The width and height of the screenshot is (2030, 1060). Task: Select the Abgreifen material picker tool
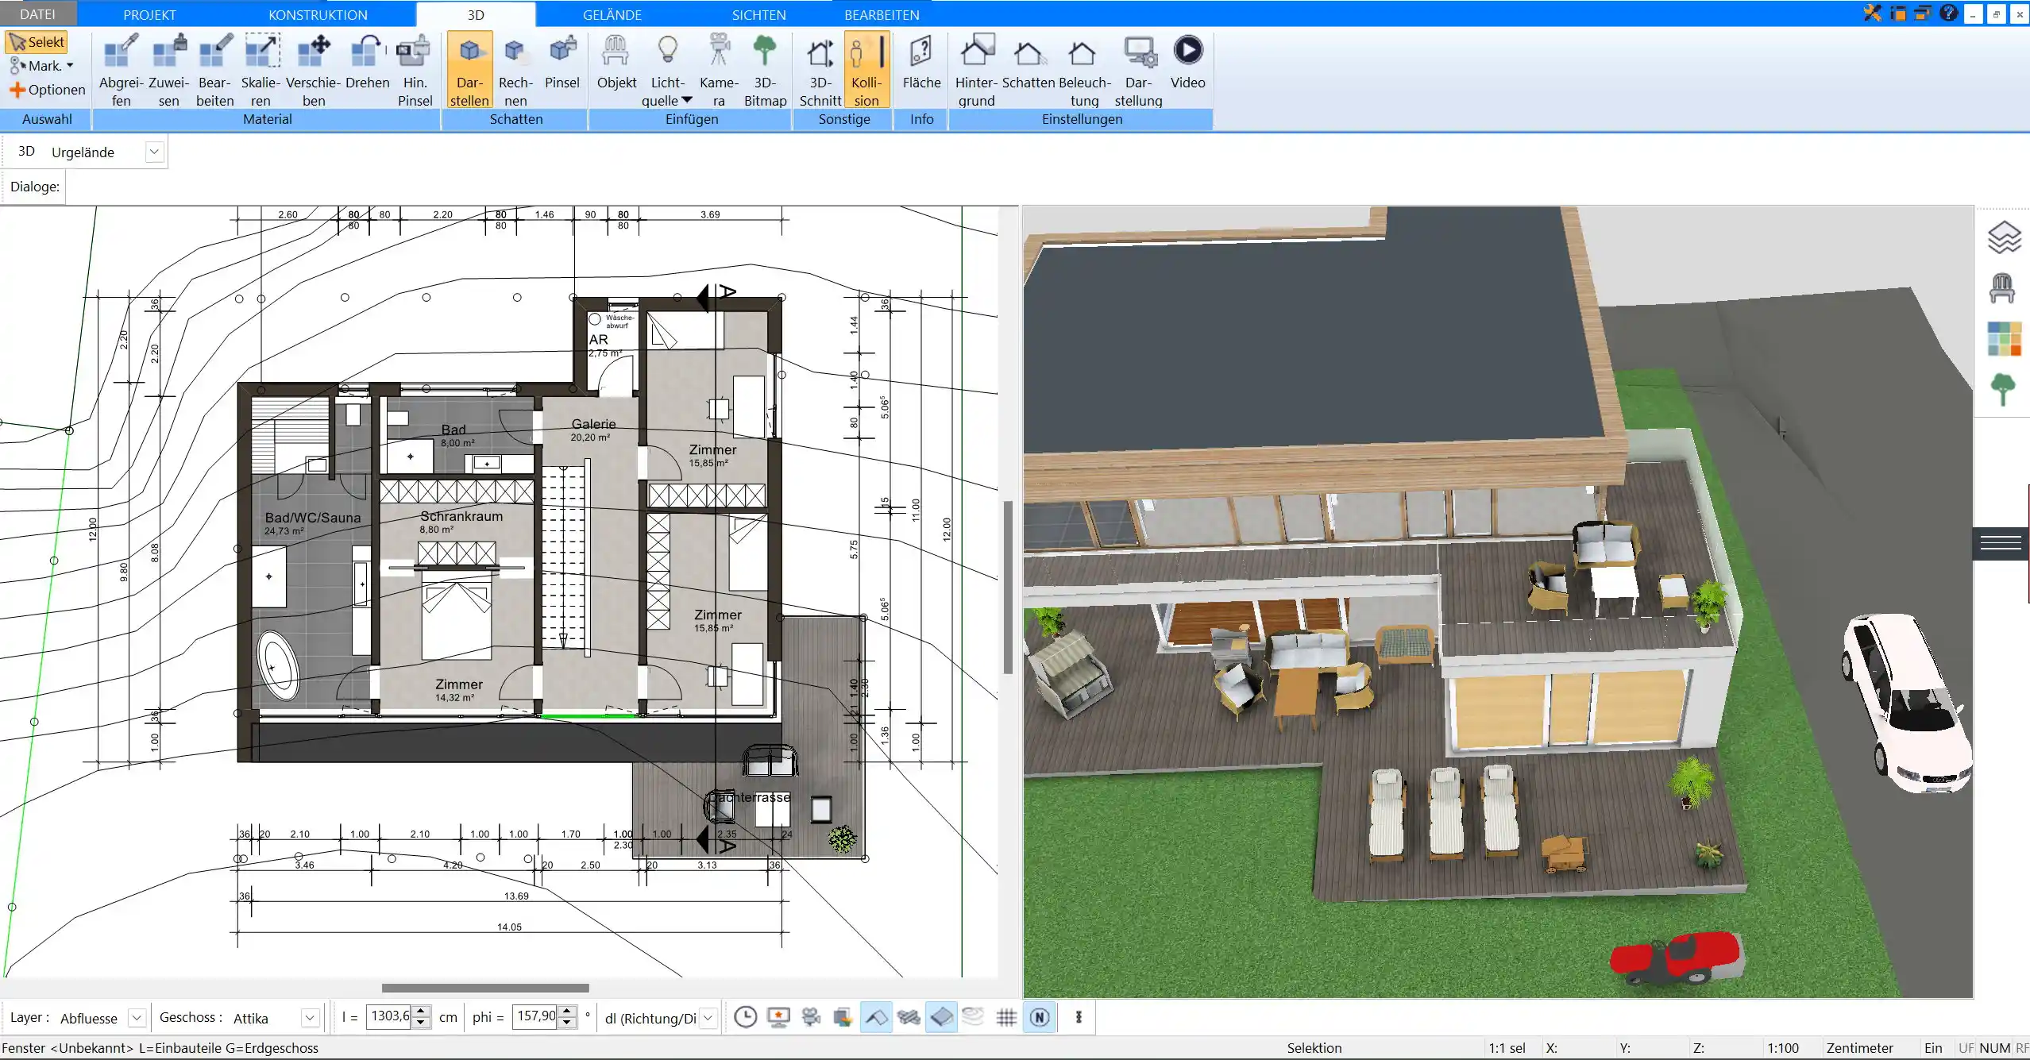[x=121, y=70]
